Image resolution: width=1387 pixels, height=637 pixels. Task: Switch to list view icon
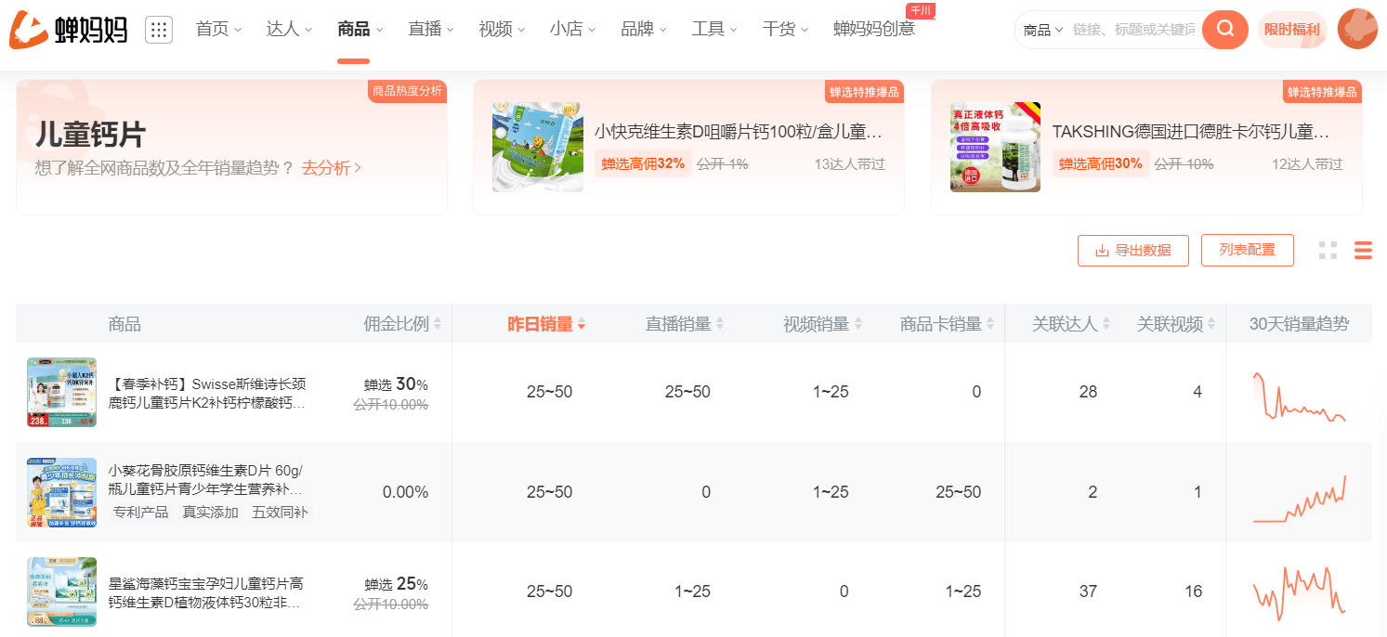tap(1363, 250)
